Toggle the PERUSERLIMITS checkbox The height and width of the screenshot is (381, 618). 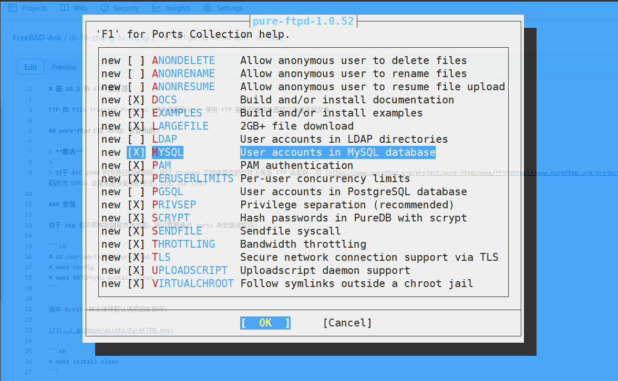click(x=136, y=178)
